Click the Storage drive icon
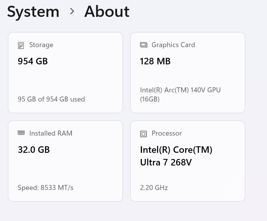This screenshot has height=221, width=267. (21, 45)
